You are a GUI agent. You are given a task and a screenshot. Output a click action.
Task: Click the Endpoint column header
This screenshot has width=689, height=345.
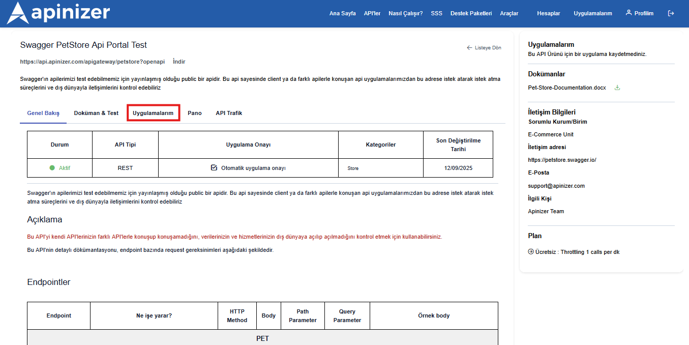(59, 315)
